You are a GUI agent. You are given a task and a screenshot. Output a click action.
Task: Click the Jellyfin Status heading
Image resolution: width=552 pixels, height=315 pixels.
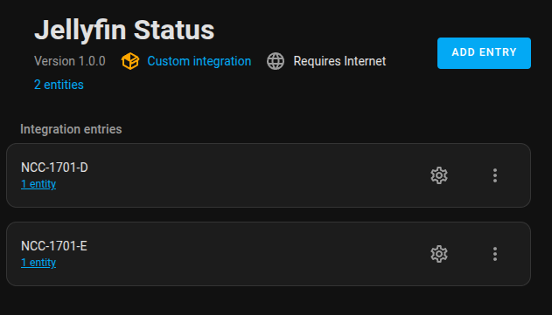coord(124,30)
